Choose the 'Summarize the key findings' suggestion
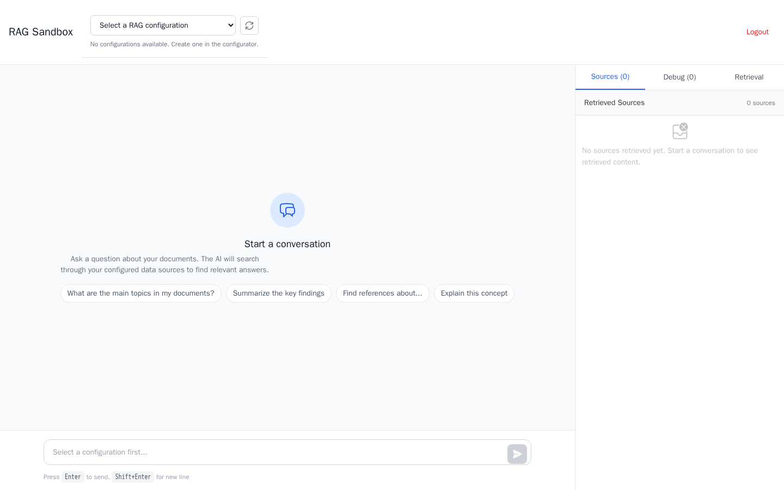 tap(279, 293)
